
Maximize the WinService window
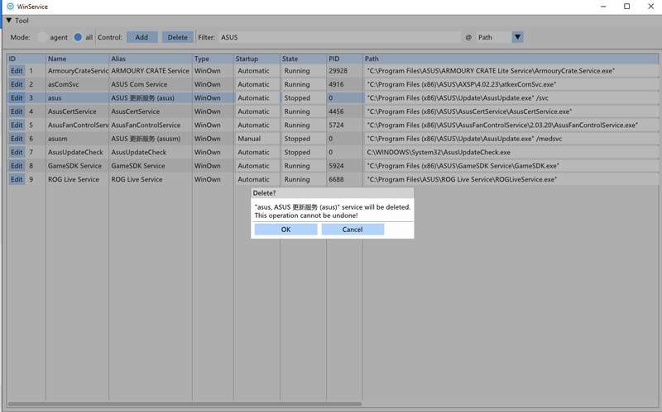pyautogui.click(x=627, y=7)
